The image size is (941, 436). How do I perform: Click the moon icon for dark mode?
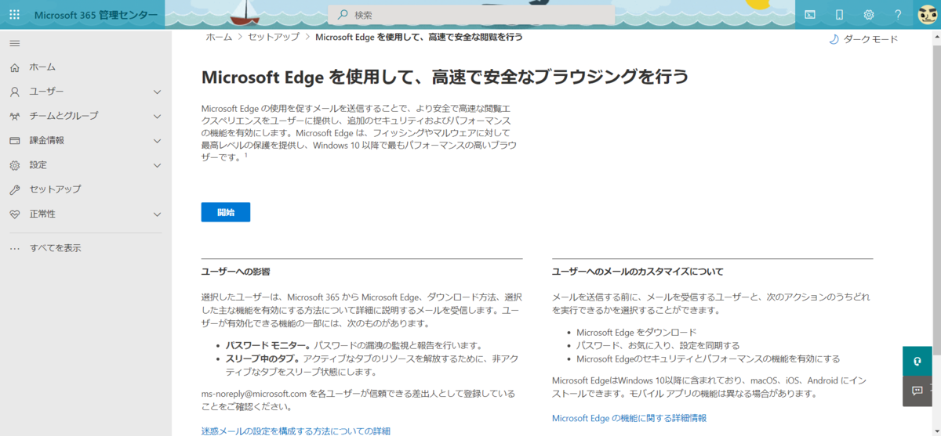(x=834, y=39)
